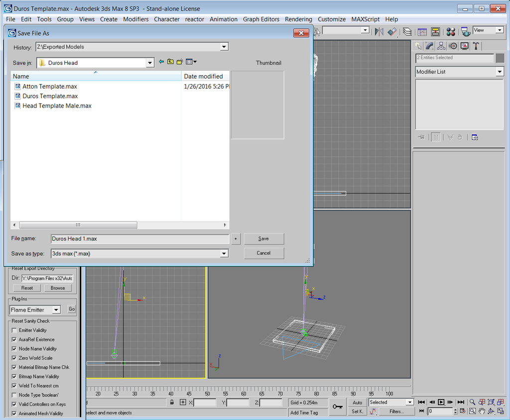Click the Align tool icon
The height and width of the screenshot is (420, 510).
pyautogui.click(x=392, y=31)
